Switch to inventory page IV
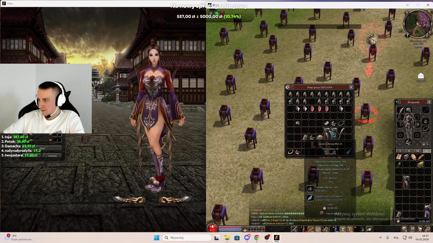This screenshot has width=433, height=243. 426,150
